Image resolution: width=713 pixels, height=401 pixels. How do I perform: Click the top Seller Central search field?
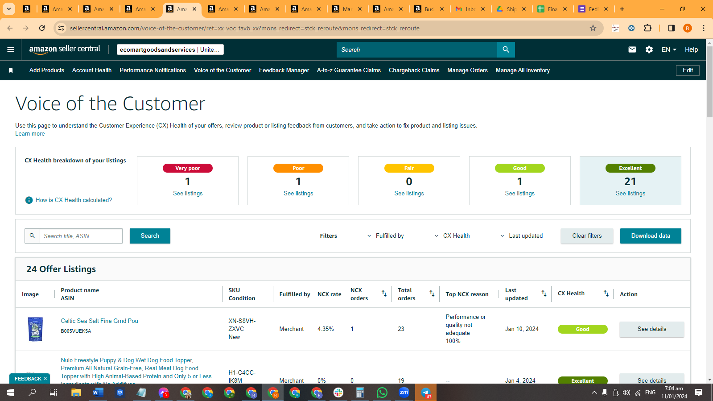tap(417, 50)
